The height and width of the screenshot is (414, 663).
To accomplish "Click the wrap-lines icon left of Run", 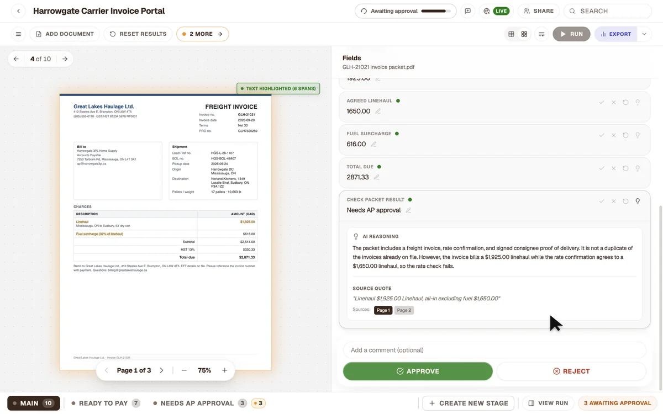I will (x=541, y=34).
